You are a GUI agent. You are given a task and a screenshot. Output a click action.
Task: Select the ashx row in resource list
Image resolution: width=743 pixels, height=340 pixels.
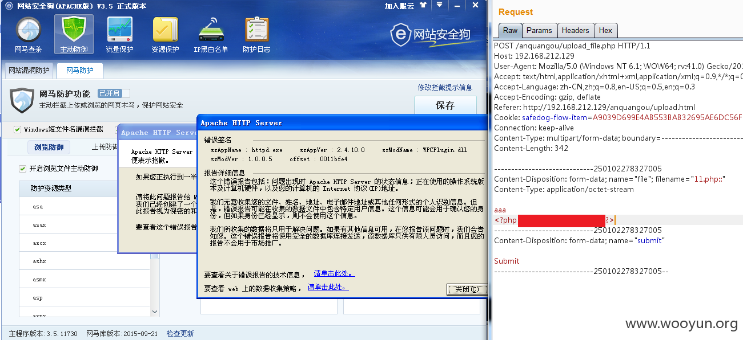click(85, 261)
